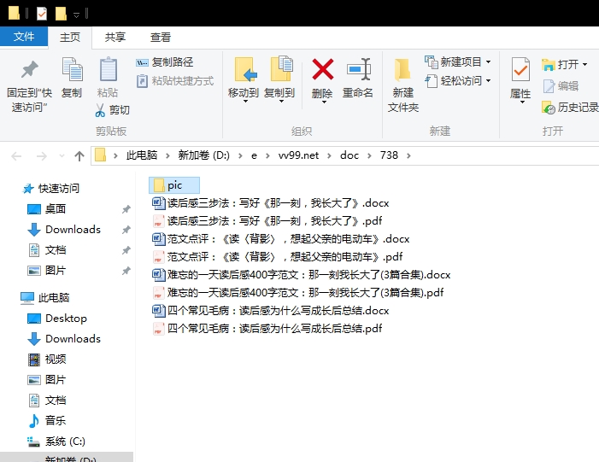Screen dimensions: 599x462
Task: Click the Pin to Quick access icon
Action: point(29,69)
